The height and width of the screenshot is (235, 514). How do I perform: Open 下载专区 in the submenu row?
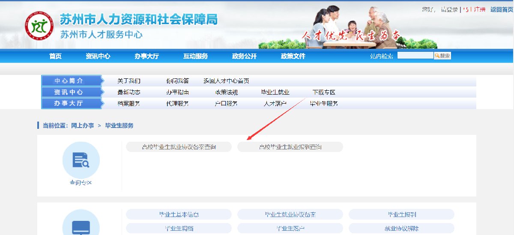324,92
